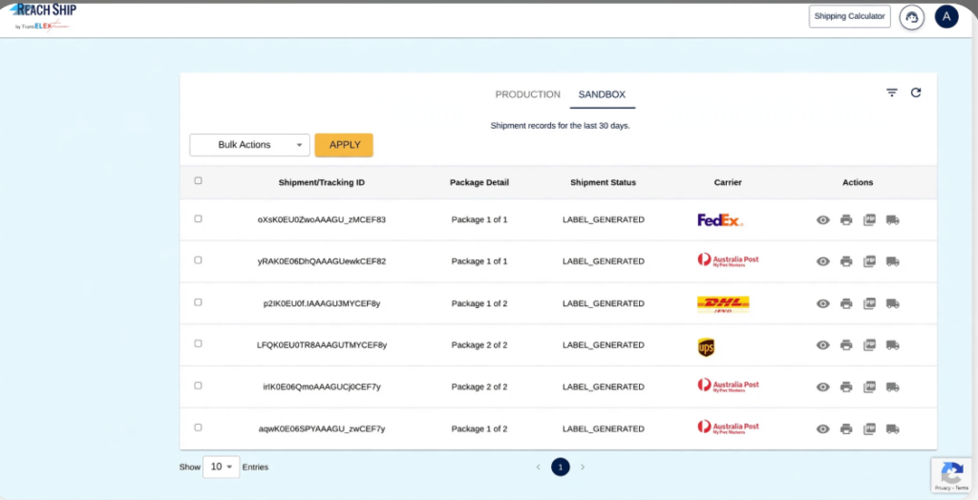The image size is (978, 500).
Task: Select the SANDBOX tab
Action: [602, 94]
